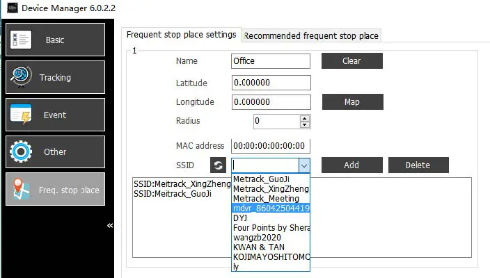
Task: Choose Metrack_XingZheng from the SSID dropdown
Action: (x=271, y=189)
